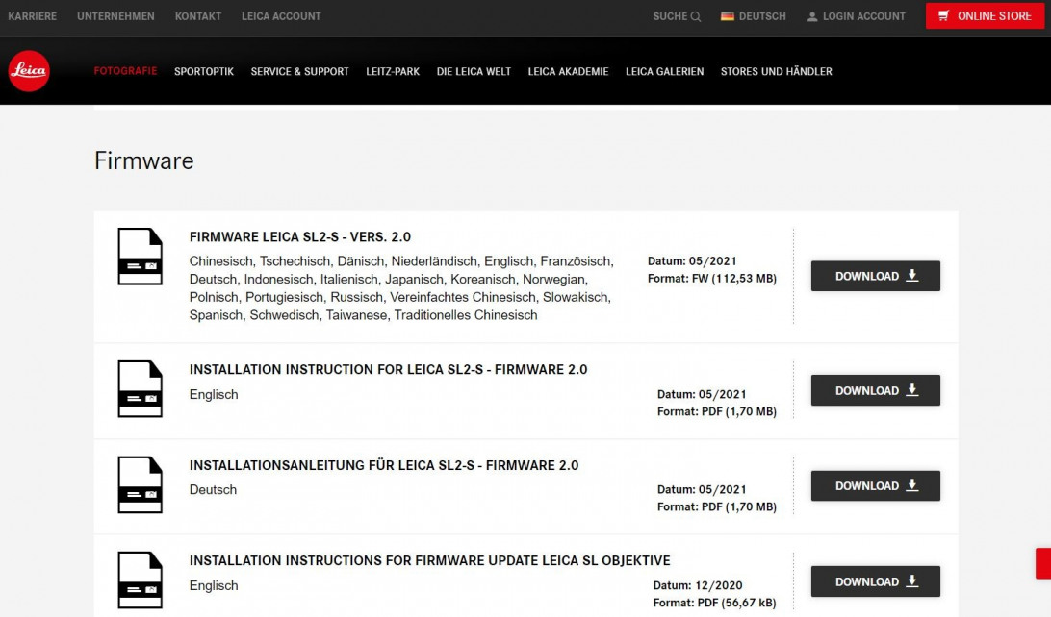Screen dimensions: 1051x617
Task: Click file icon for Firmware SL2-S Vers. 2.0
Action: tap(140, 257)
